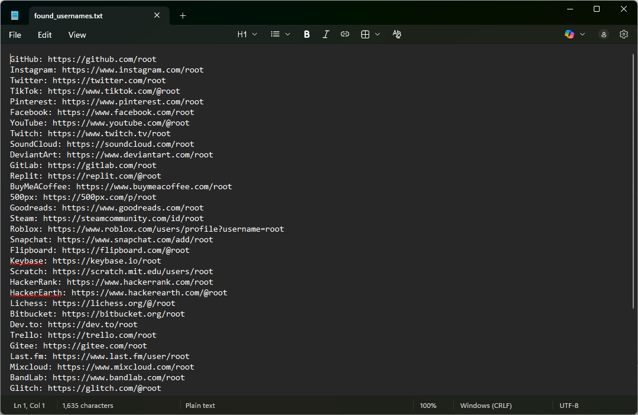The width and height of the screenshot is (638, 415).
Task: Open the Copilot dropdown chevron
Action: pos(582,35)
